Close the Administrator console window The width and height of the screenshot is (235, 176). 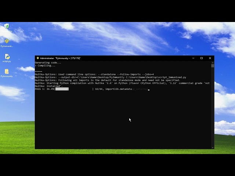pos(210,58)
